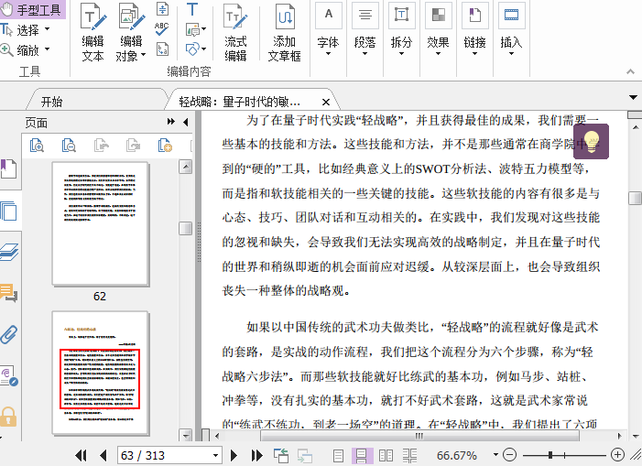Enable continuous facing view mode

pyautogui.click(x=409, y=455)
